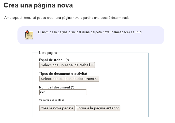
Task: Click the "Nova pàgina" fieldset legend
Action: 48,53
